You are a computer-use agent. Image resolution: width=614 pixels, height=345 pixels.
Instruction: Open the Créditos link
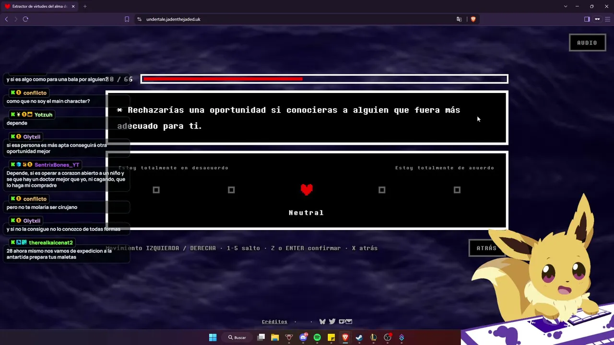[x=274, y=322]
